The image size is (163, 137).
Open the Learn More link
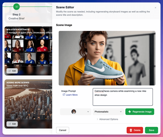[x=70, y=95]
